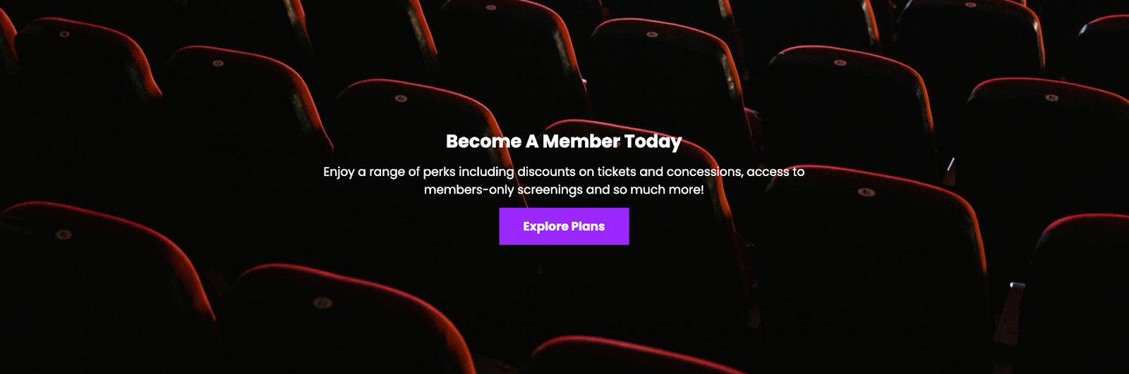The image size is (1129, 374).
Task: Click the round tag on top-left seat
Action: tap(64, 34)
